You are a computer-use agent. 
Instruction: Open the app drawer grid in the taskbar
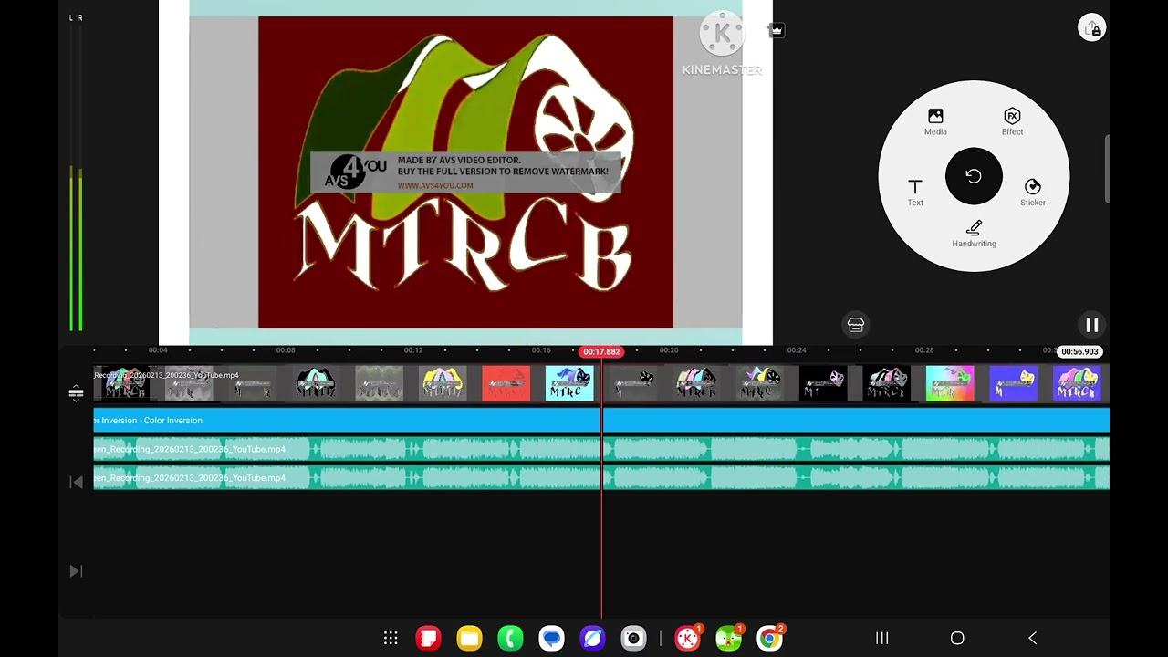(391, 639)
